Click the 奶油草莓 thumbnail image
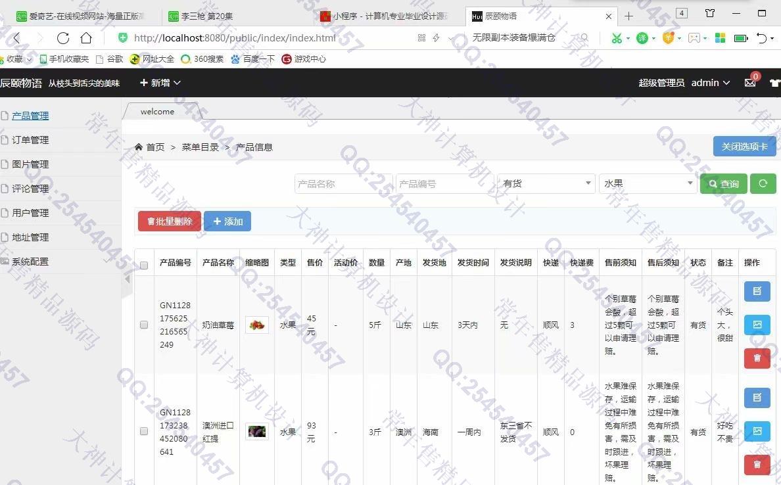The width and height of the screenshot is (781, 485). click(x=257, y=325)
